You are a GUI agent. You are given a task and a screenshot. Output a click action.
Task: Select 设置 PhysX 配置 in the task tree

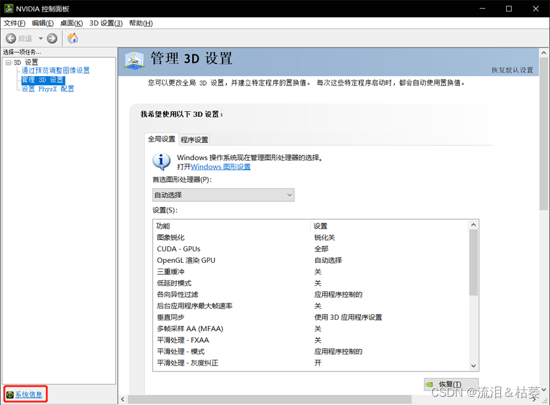[48, 89]
